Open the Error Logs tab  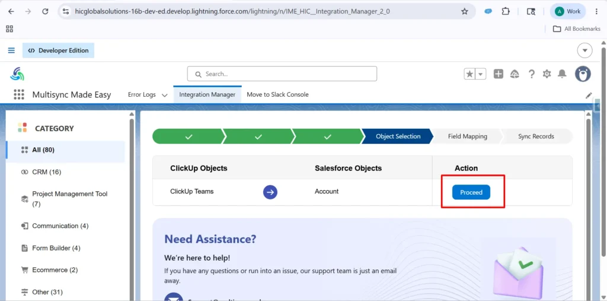[x=142, y=94]
